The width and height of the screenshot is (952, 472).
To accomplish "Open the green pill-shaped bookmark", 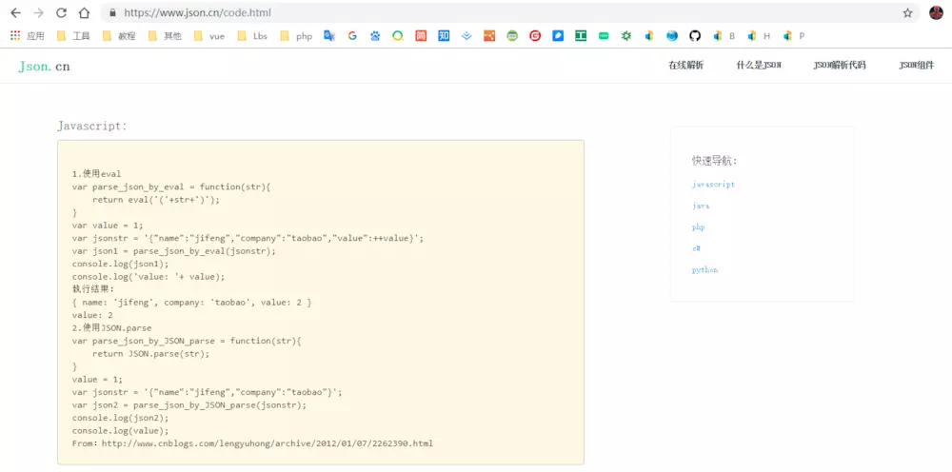I will (x=604, y=36).
